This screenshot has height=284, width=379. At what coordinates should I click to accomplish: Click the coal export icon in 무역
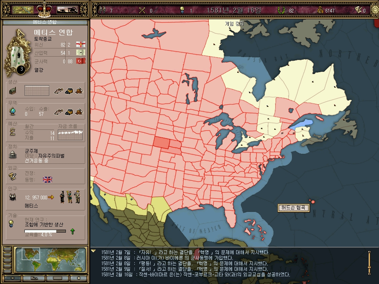69,112
